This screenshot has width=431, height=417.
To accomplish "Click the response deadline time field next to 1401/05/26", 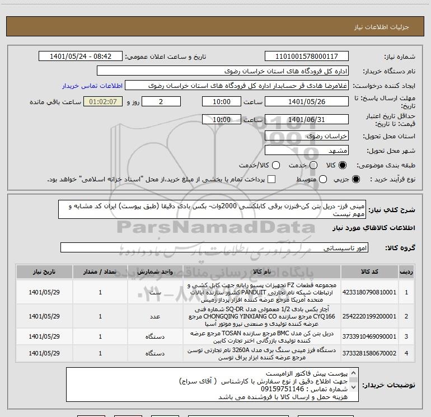I will pyautogui.click(x=222, y=101).
